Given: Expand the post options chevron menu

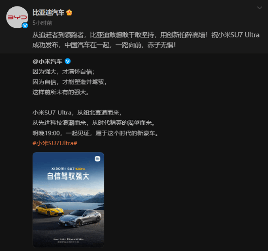Looking at the screenshot, I should [x=259, y=8].
